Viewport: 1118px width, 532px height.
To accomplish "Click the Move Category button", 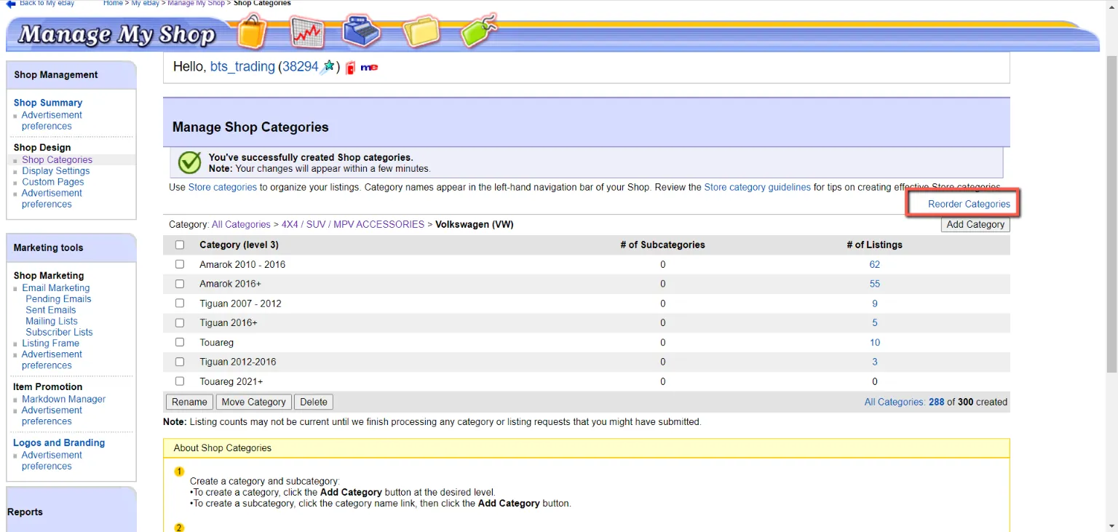I will [x=254, y=402].
